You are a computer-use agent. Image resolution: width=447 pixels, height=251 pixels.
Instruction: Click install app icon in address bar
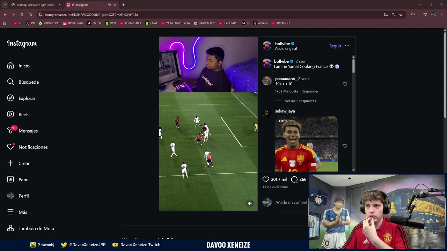point(386,15)
